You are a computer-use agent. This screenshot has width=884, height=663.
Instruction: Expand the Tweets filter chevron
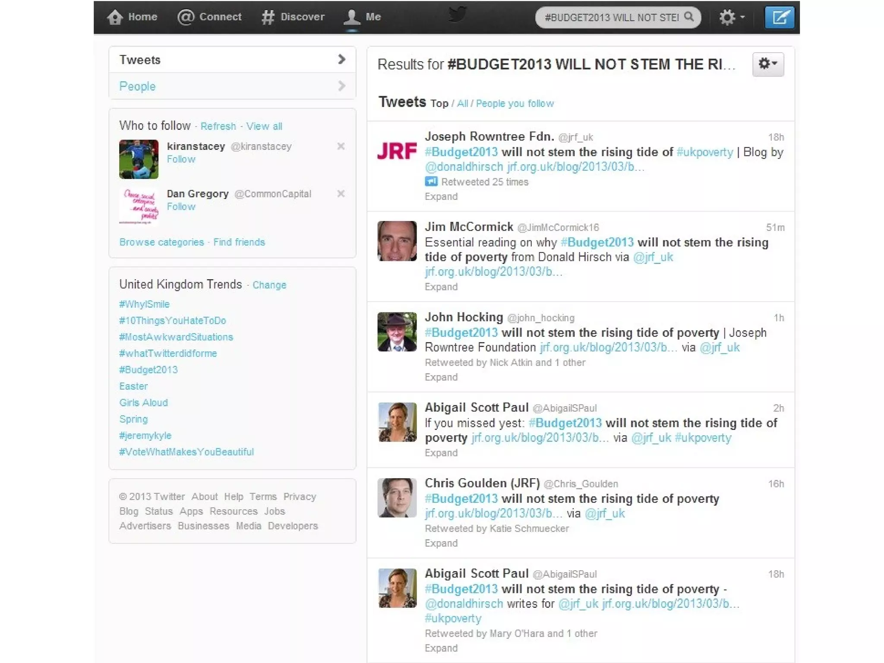pos(341,59)
